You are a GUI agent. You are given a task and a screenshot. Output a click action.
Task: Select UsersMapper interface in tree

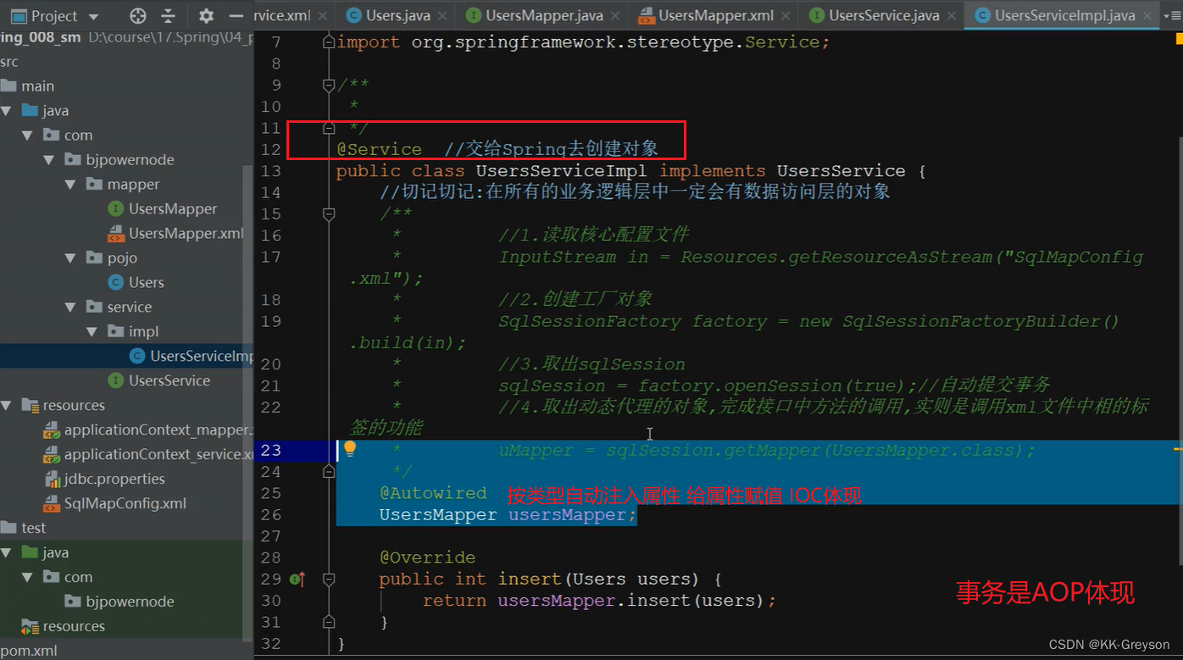pyautogui.click(x=173, y=209)
